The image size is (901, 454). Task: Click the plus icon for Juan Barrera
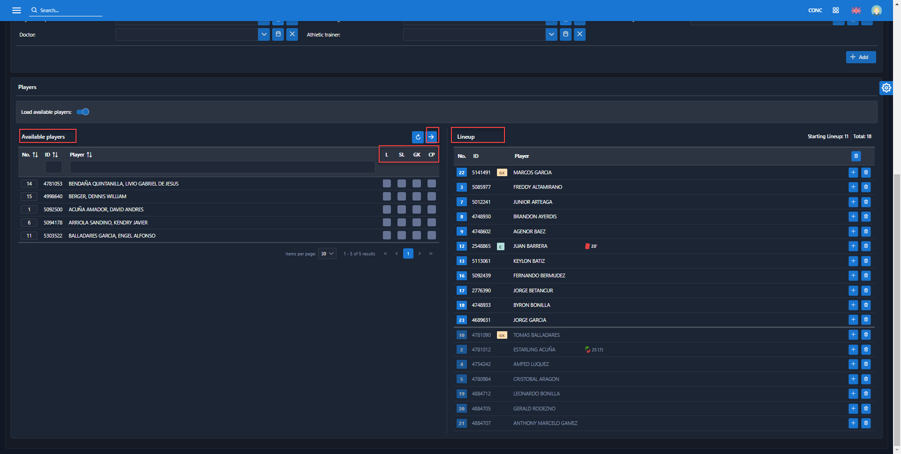coord(853,246)
